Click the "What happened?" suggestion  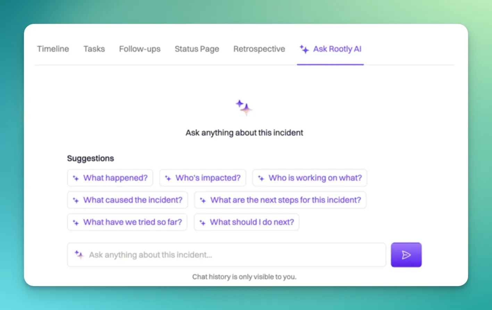point(110,178)
